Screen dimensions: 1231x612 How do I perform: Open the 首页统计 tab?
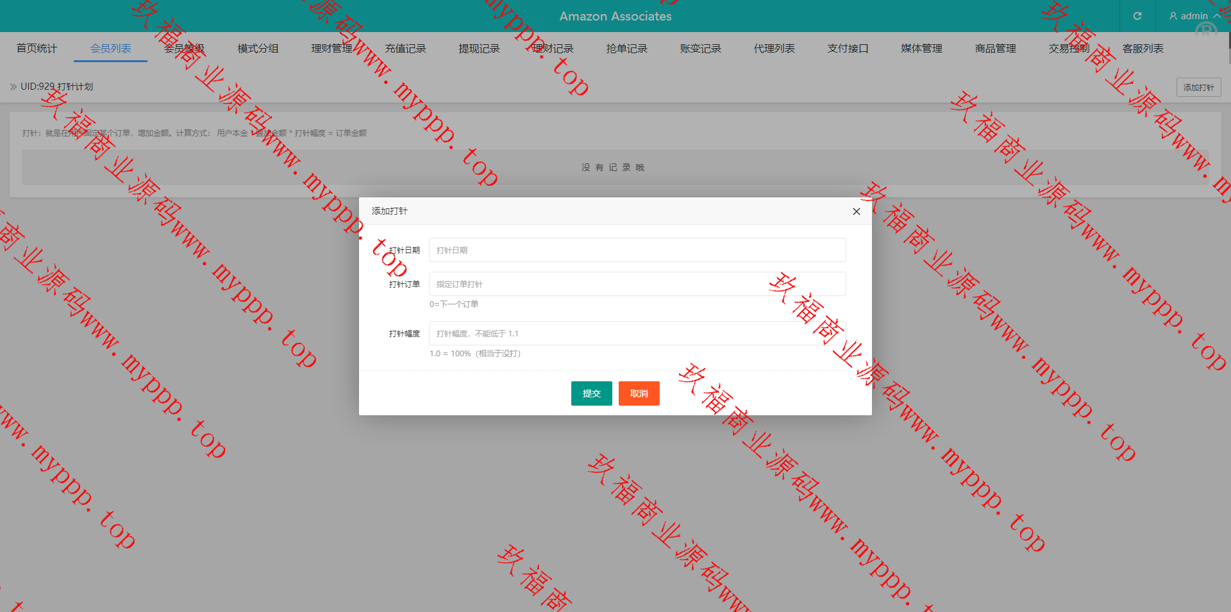point(37,49)
